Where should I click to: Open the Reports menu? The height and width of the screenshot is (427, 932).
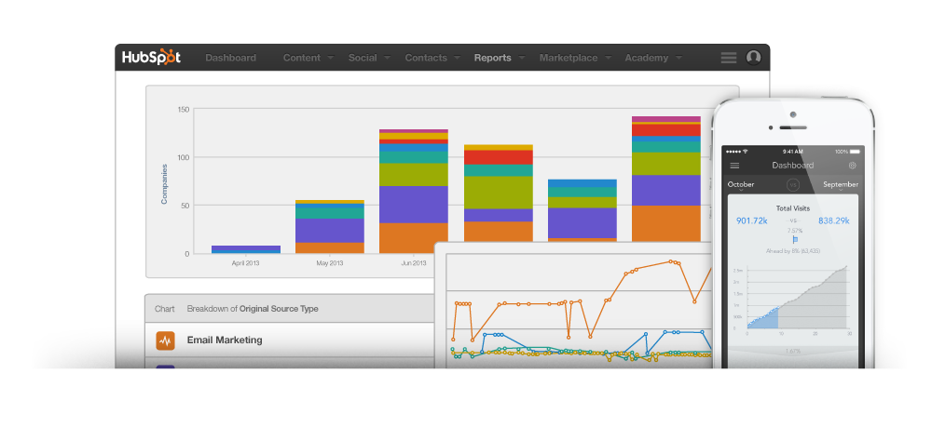499,58
